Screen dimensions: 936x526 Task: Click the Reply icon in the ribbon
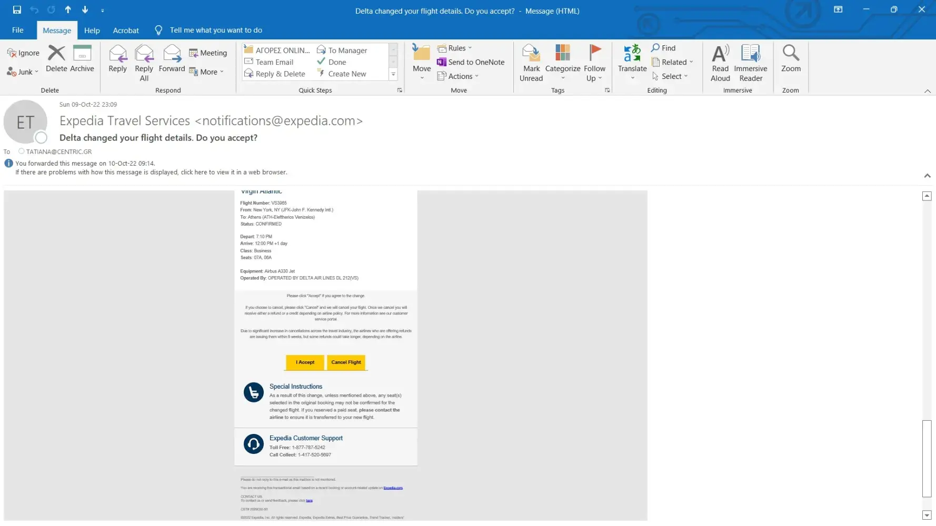[117, 58]
